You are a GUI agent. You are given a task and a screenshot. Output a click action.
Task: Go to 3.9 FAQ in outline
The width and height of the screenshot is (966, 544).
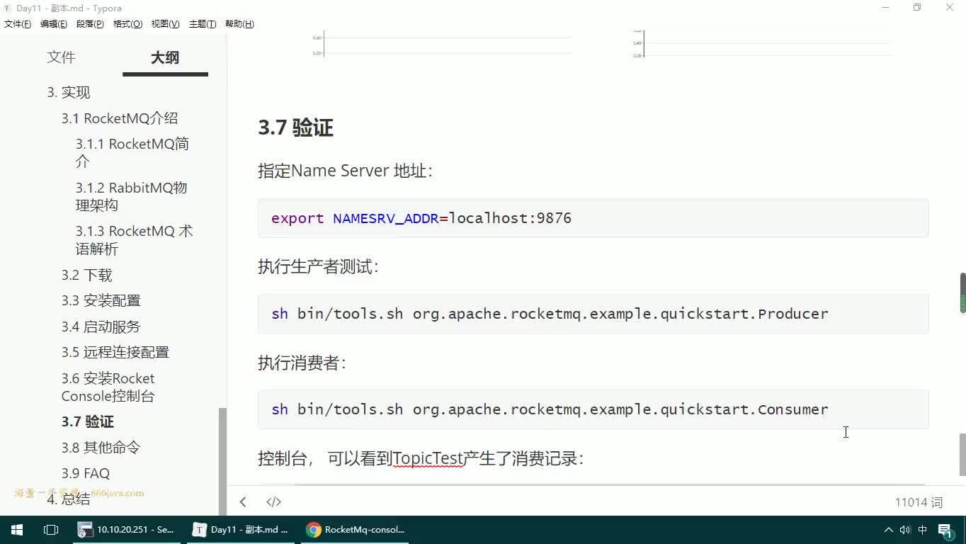coord(86,473)
